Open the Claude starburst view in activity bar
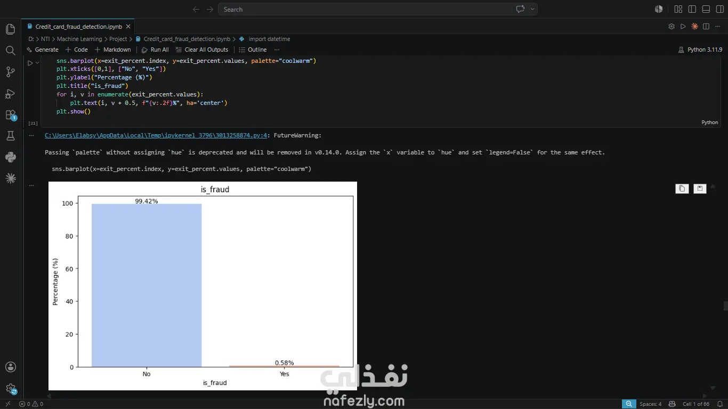The image size is (728, 409). click(x=10, y=178)
